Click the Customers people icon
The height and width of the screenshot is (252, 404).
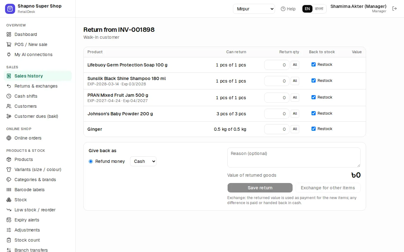coord(9,106)
